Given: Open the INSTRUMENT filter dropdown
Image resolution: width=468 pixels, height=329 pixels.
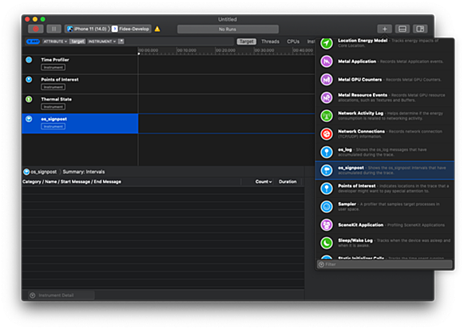Looking at the screenshot, I should 102,42.
